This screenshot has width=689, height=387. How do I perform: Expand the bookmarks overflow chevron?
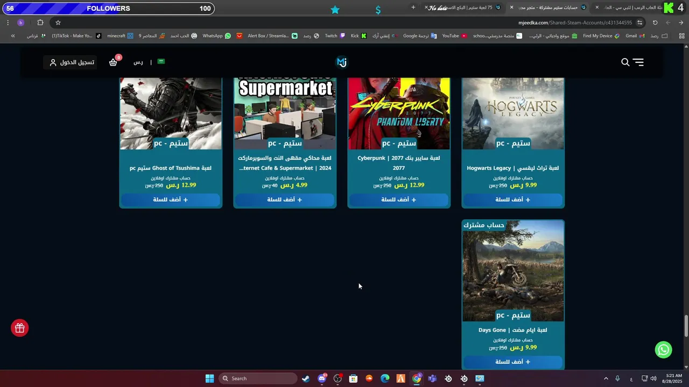tap(13, 36)
